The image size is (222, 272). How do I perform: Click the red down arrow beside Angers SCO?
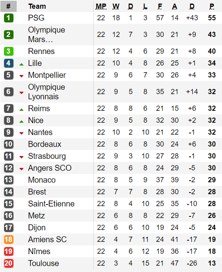tap(21, 169)
